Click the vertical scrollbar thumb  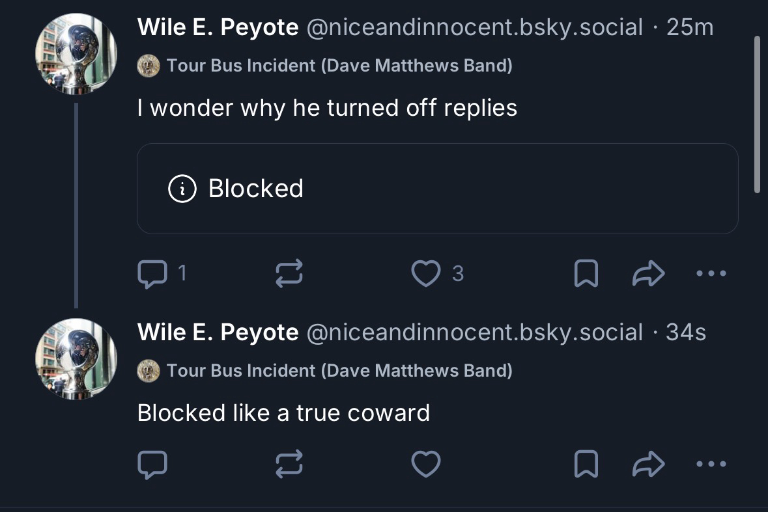(757, 114)
